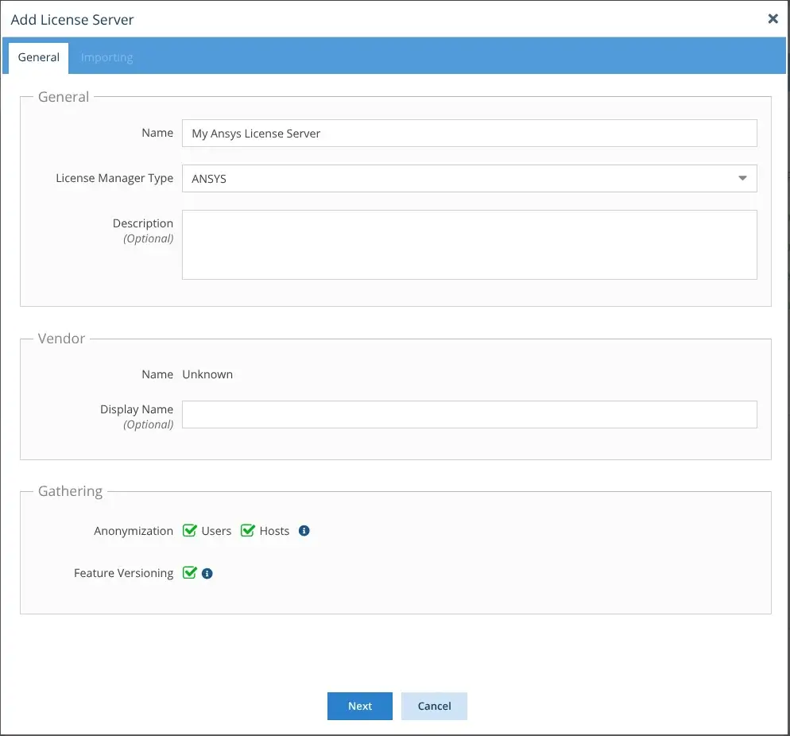This screenshot has height=736, width=790.
Task: Disable Hosts anonymization
Action: 247,530
